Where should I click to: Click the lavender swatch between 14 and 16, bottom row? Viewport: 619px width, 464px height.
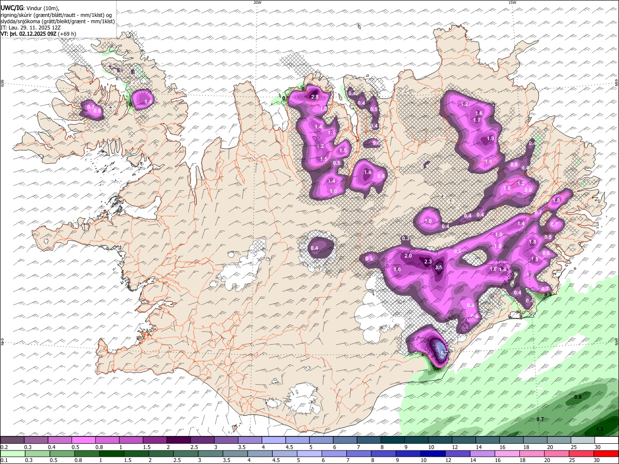point(483,454)
